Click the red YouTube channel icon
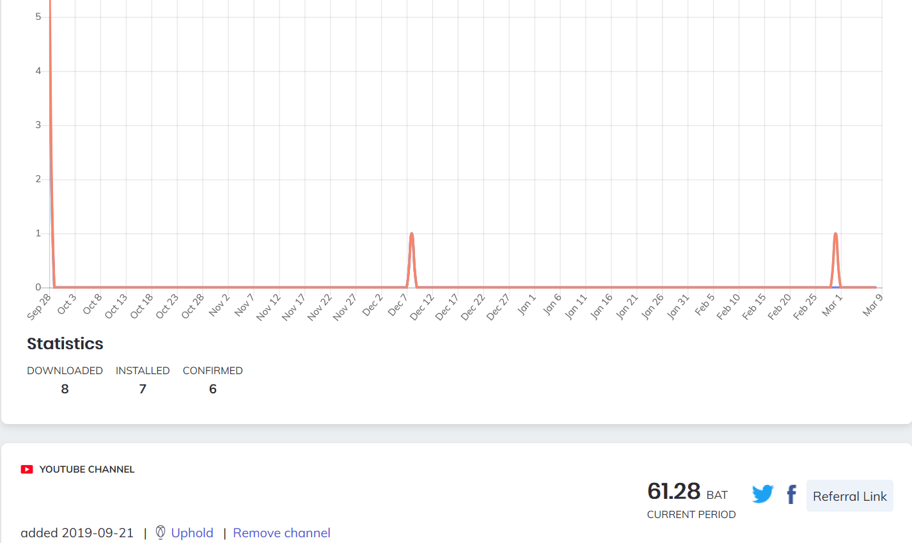912x543 pixels. (x=27, y=469)
